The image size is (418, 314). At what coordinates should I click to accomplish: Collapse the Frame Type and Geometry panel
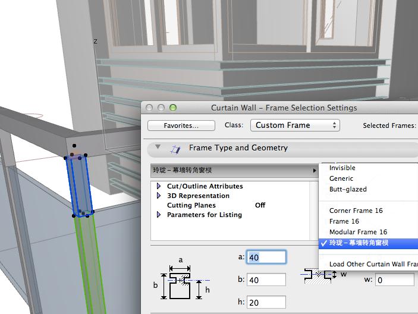pyautogui.click(x=158, y=147)
